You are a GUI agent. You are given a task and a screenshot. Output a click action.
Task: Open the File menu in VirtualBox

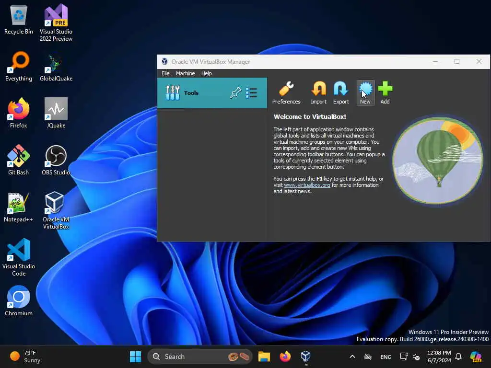pyautogui.click(x=165, y=73)
